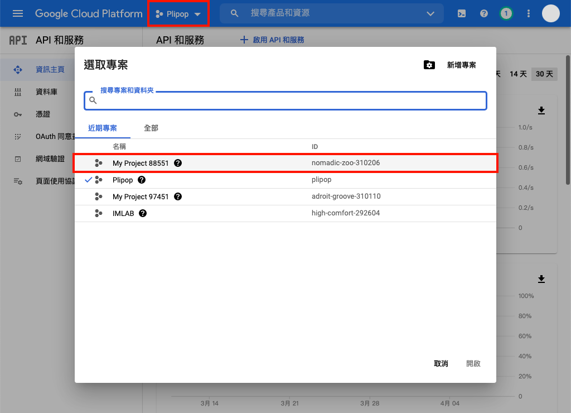The width and height of the screenshot is (571, 413).
Task: Open 資料庫 in the sidebar
Action: pyautogui.click(x=46, y=92)
